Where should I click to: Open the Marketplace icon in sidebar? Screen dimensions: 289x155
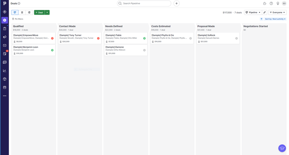[x=5, y=88]
